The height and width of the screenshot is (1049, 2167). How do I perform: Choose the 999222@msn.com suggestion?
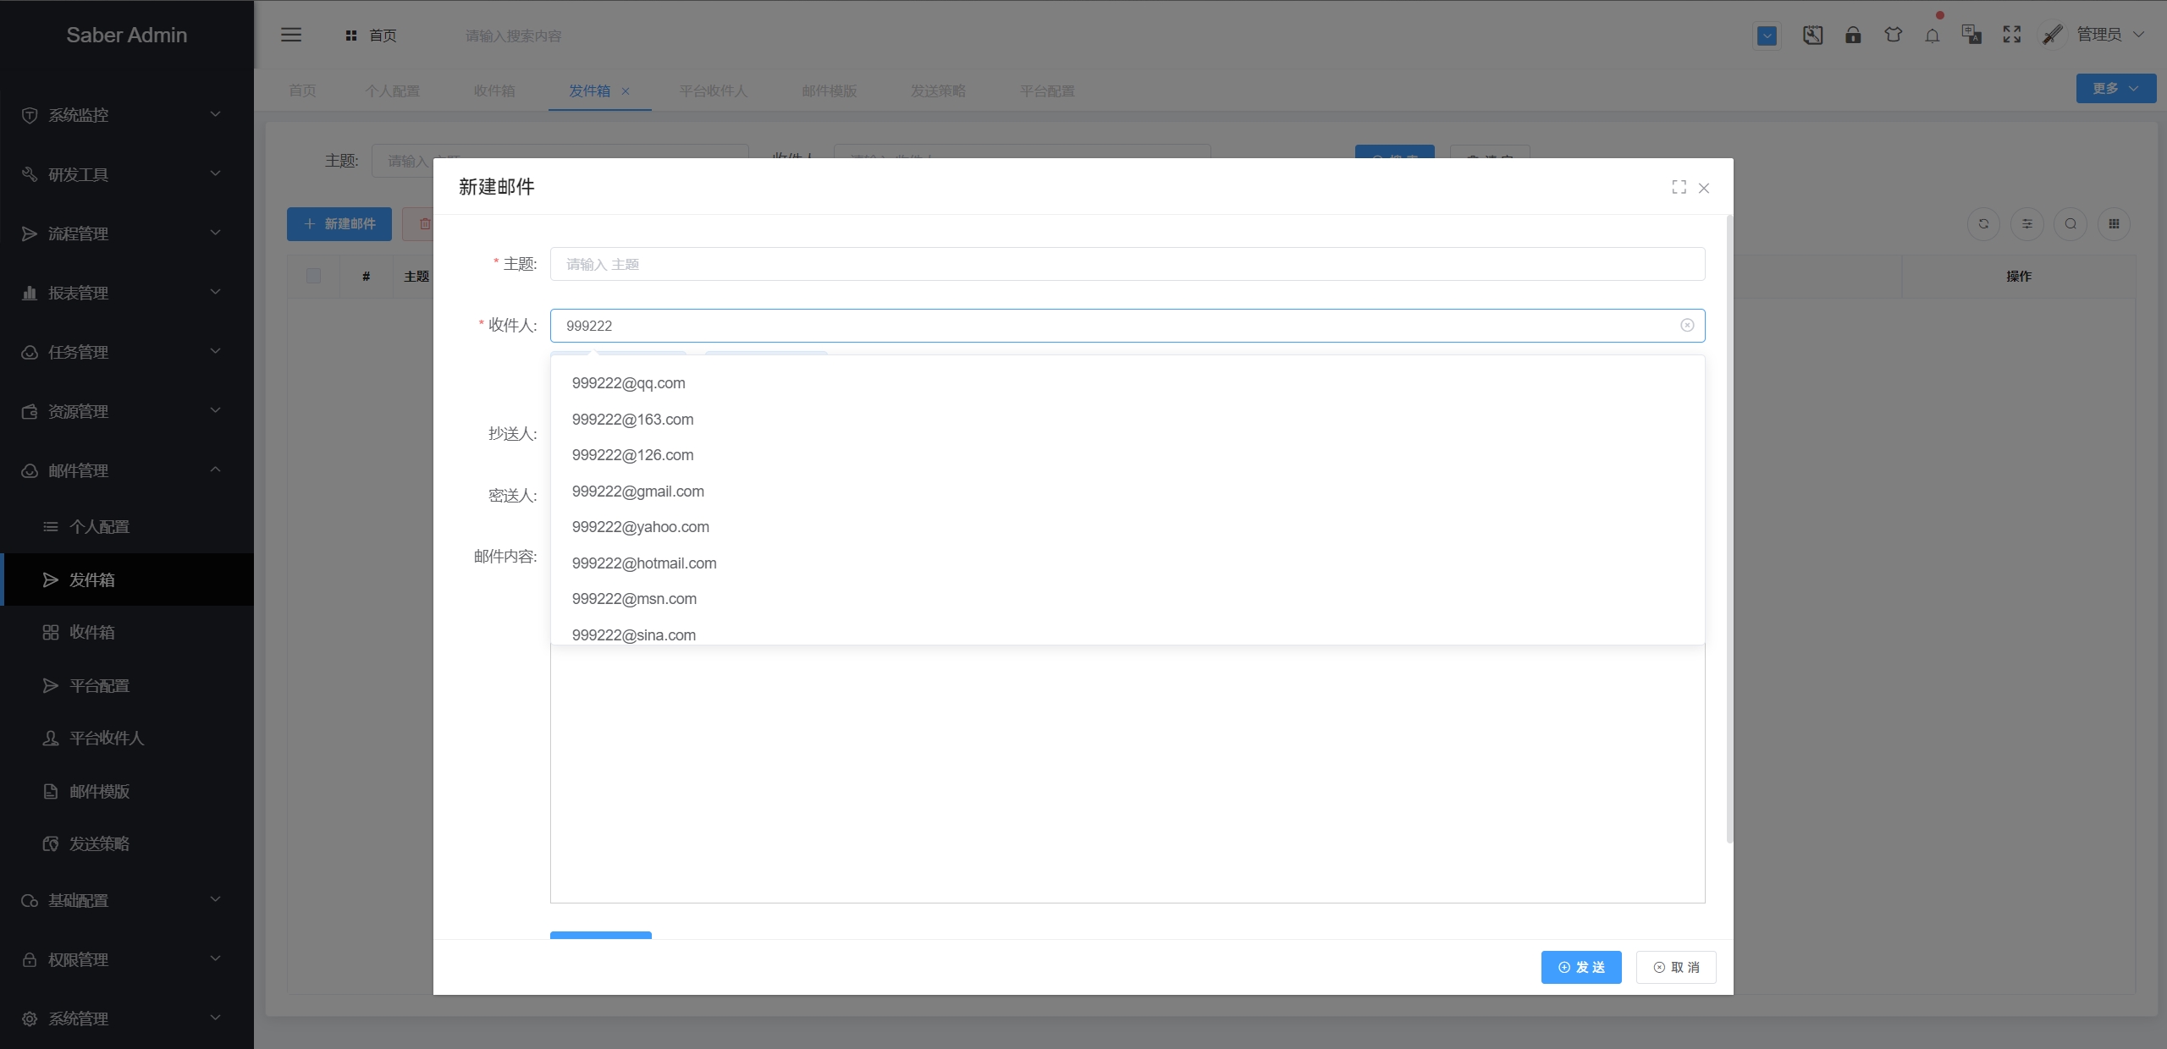(1128, 599)
